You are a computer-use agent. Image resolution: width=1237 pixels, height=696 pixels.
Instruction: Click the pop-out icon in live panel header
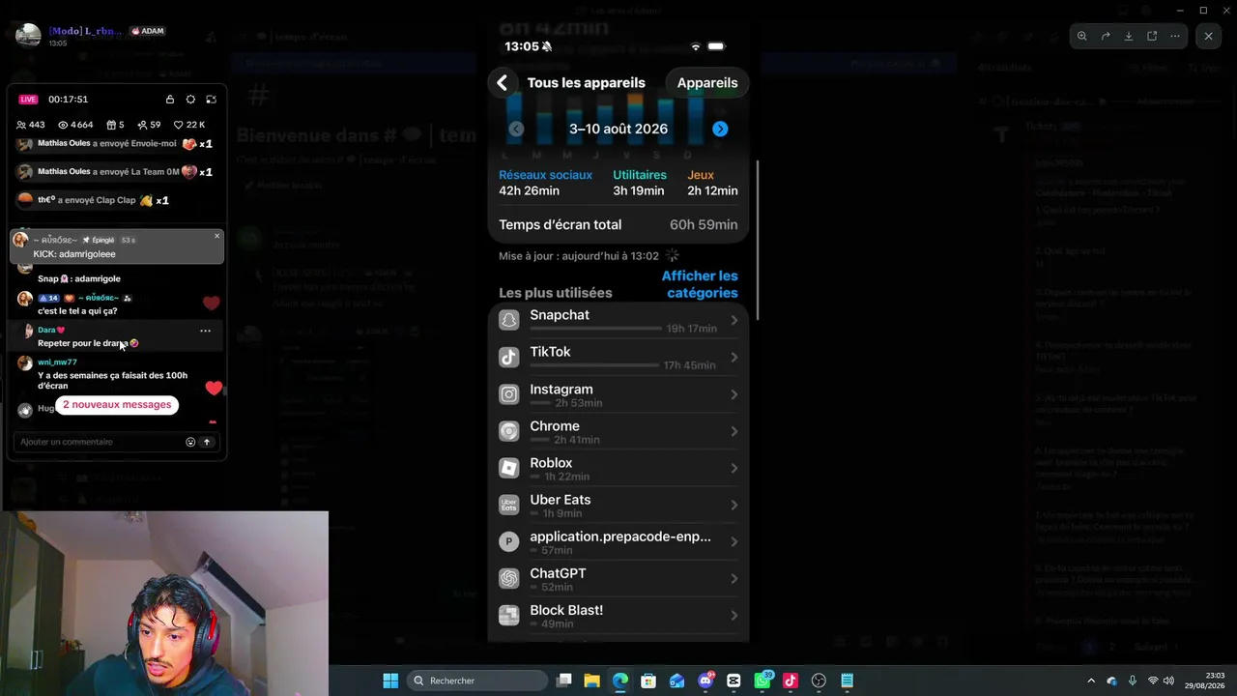pyautogui.click(x=211, y=100)
